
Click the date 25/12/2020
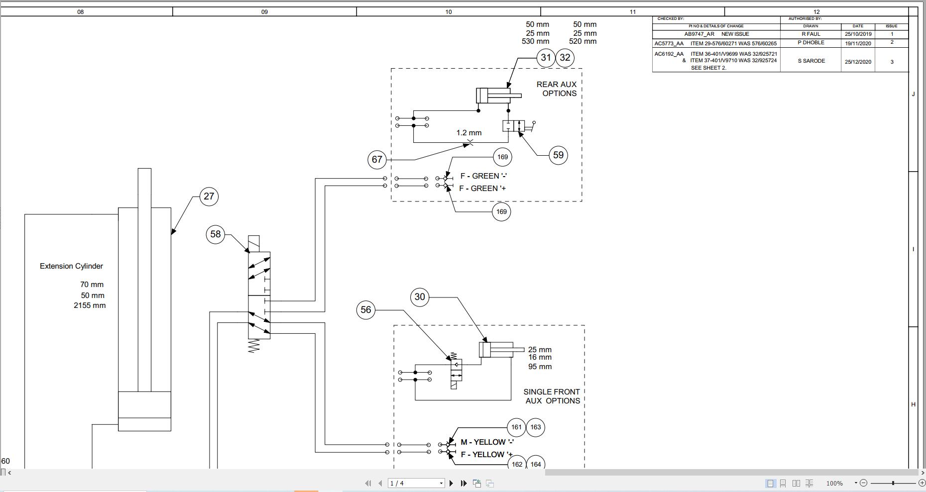pyautogui.click(x=858, y=62)
